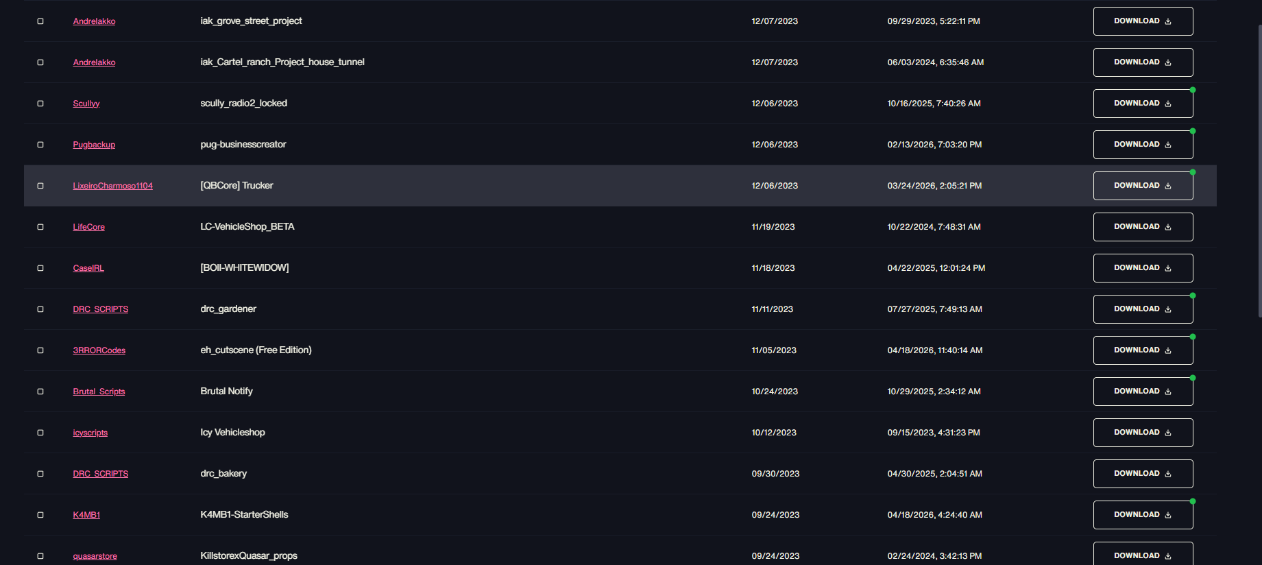The image size is (1262, 565).
Task: Click the page vertical scrollbar
Action: click(x=1259, y=171)
